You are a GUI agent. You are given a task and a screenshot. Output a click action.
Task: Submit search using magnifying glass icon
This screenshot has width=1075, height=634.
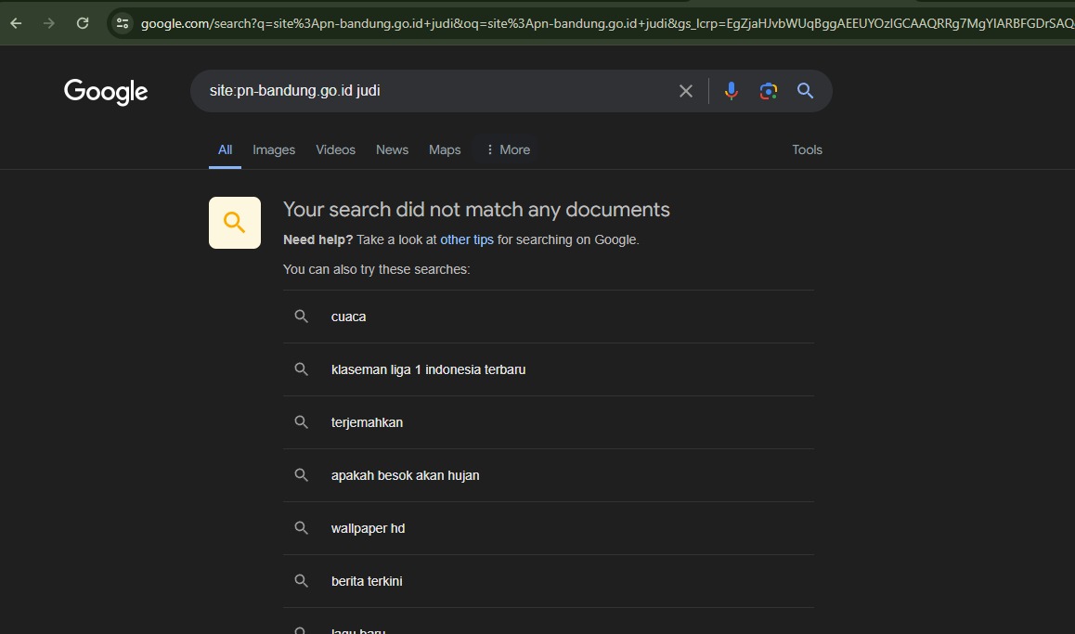(x=805, y=91)
